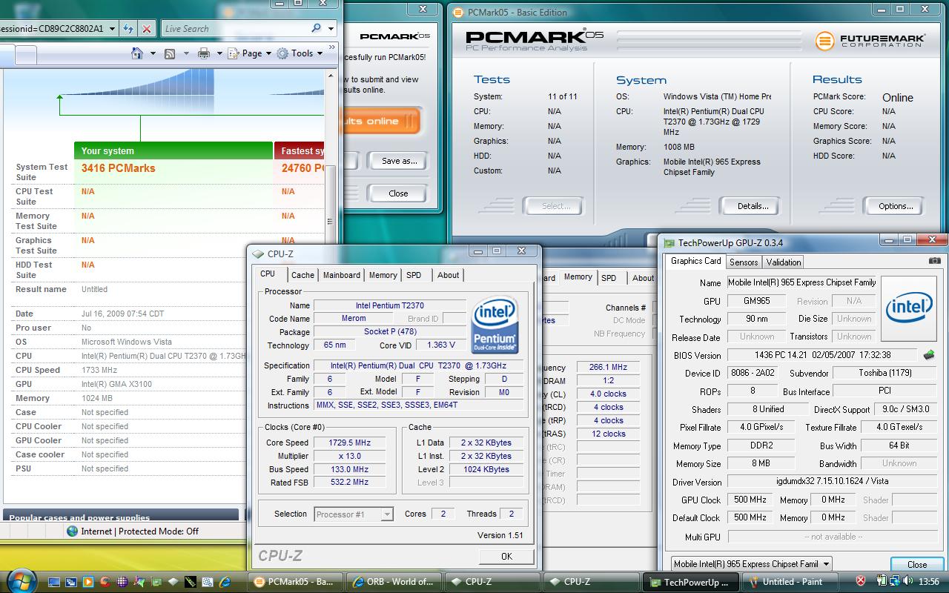Click the Live Search magnifier icon
The width and height of the screenshot is (949, 593).
pos(316,28)
